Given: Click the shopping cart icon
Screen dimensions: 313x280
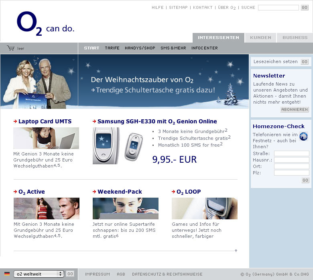Looking at the screenshot, I should pos(10,48).
